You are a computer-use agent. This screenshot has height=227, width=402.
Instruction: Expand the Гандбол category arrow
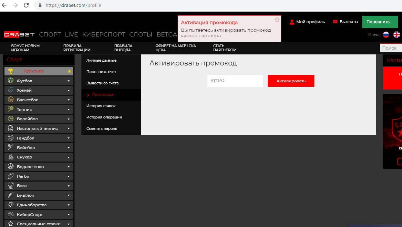[x=68, y=138]
